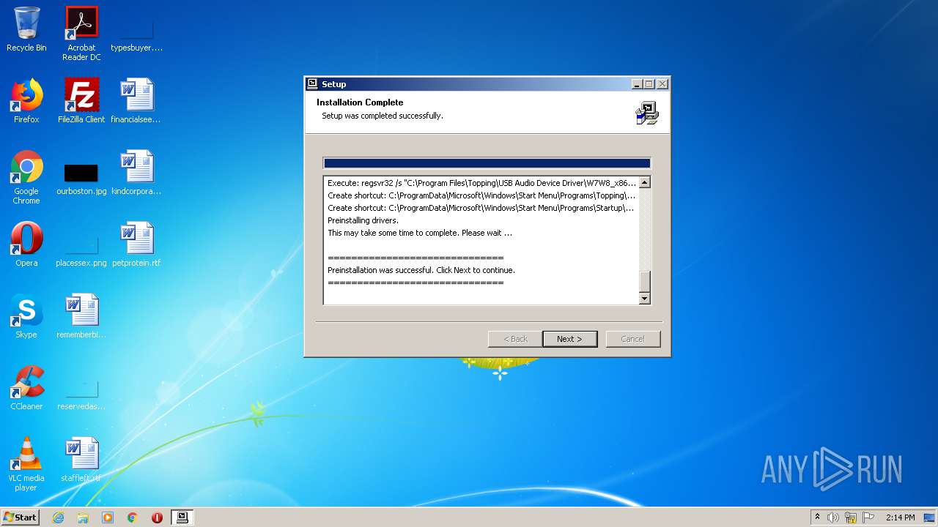Select the Setup taskbar button
This screenshot has height=527, width=938.
pos(182,517)
